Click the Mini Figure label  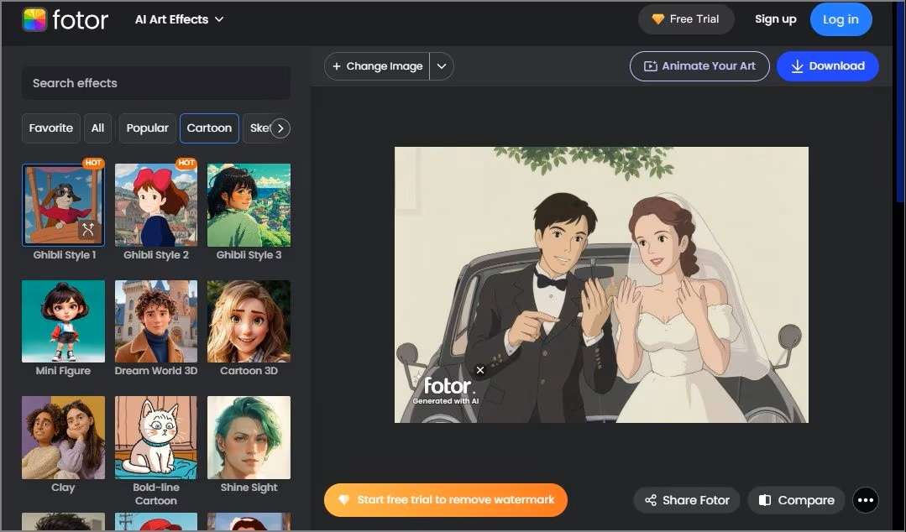coord(63,371)
